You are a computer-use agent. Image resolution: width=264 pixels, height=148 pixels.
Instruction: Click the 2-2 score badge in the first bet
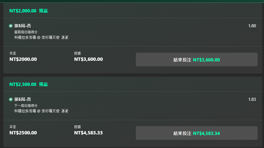tap(65, 38)
